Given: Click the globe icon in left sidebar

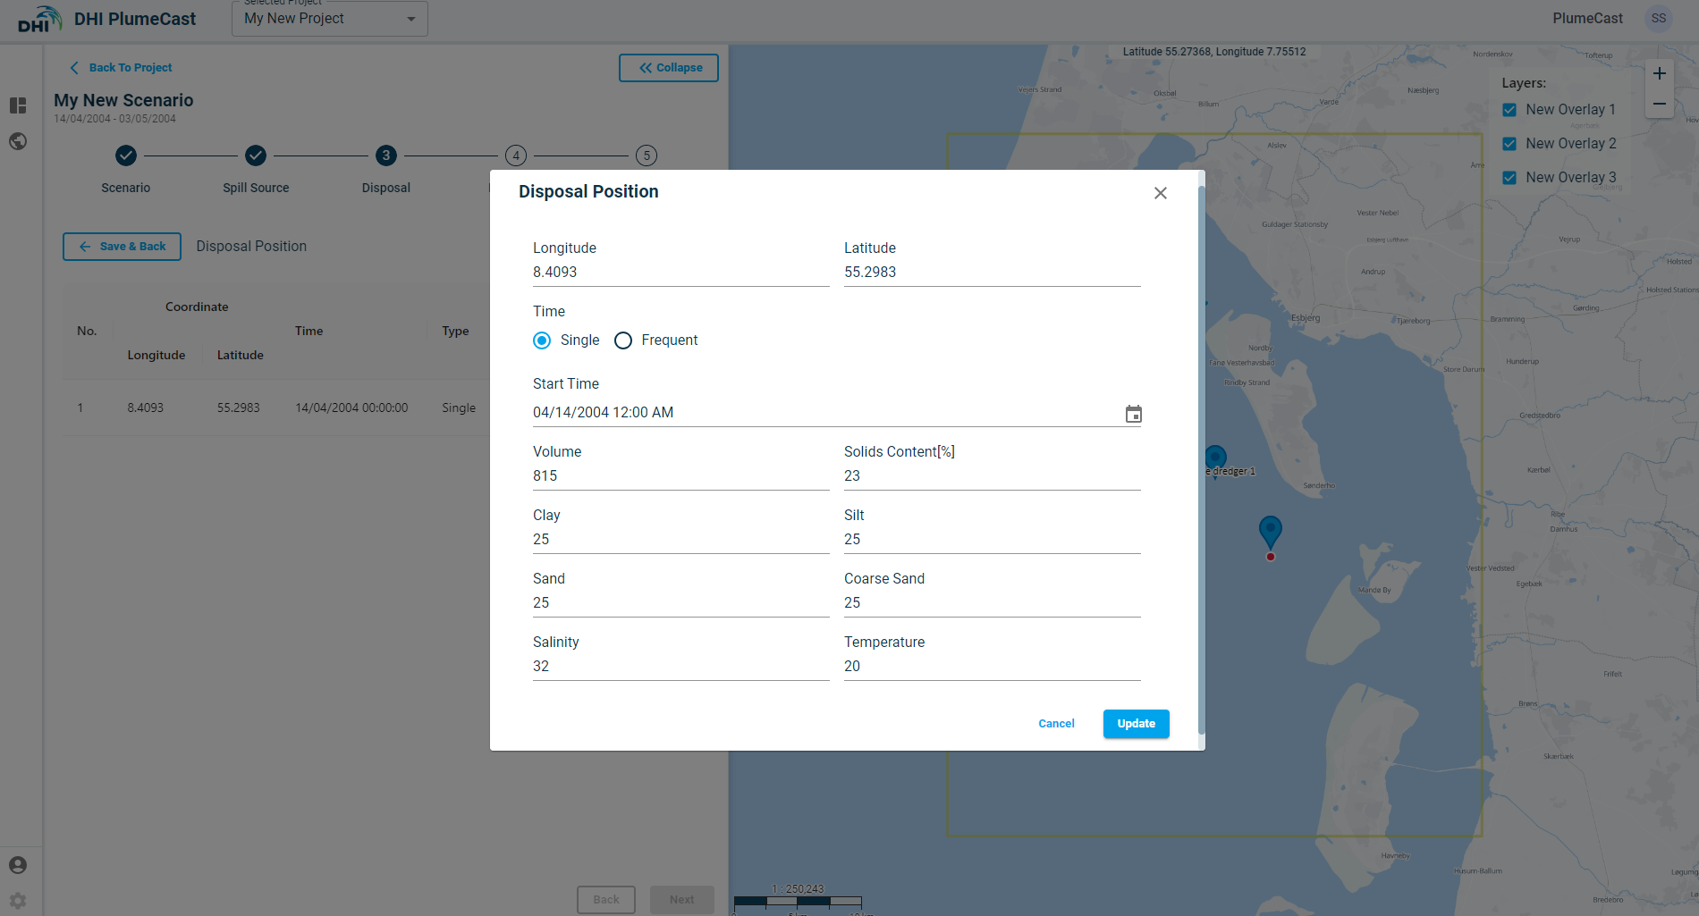Looking at the screenshot, I should tap(18, 141).
